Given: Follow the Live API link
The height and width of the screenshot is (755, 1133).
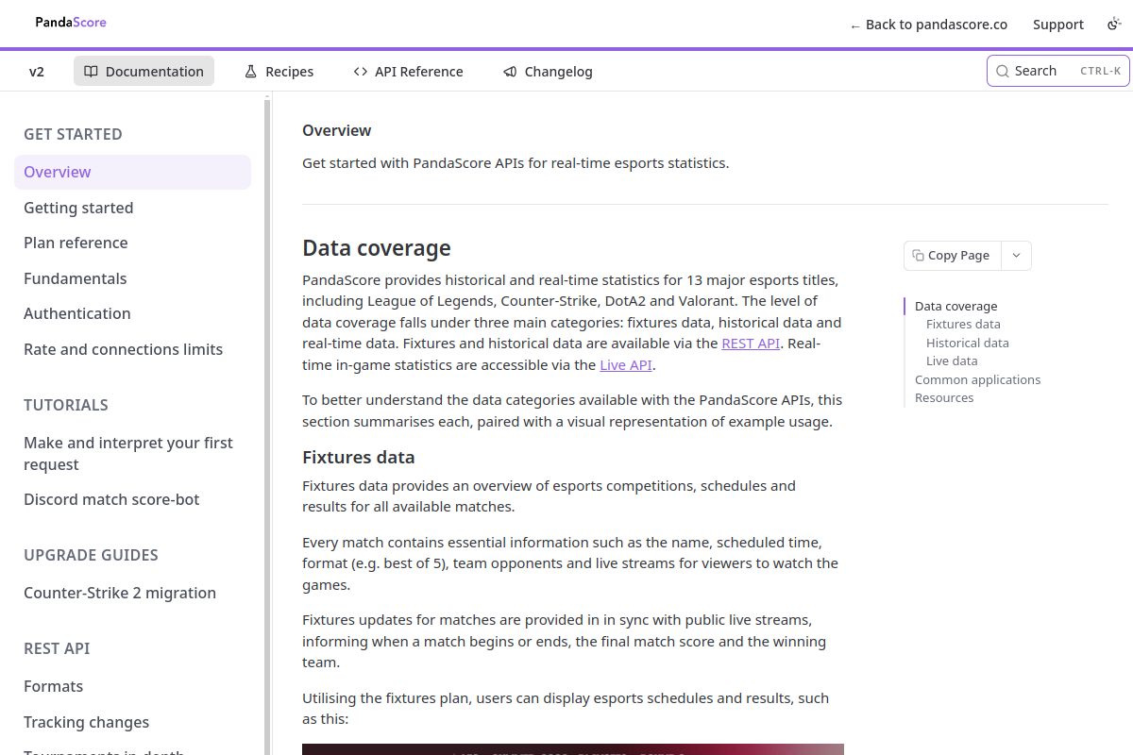Looking at the screenshot, I should (626, 364).
